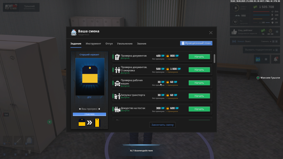
Task: Start the Проверка рабочих машин task
Action: [199, 83]
